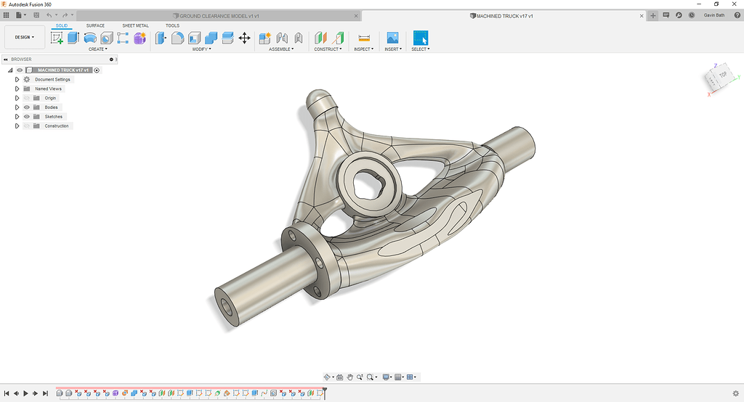Expand the Origin folder
The height and width of the screenshot is (402, 744).
(x=17, y=98)
